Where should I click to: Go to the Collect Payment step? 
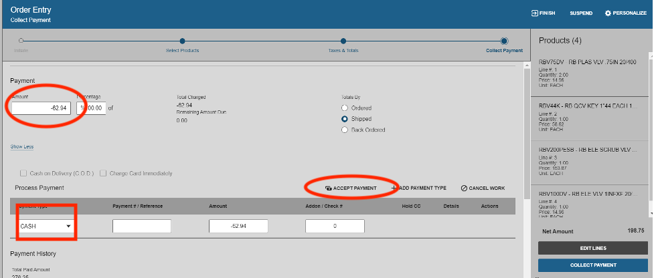pyautogui.click(x=504, y=41)
